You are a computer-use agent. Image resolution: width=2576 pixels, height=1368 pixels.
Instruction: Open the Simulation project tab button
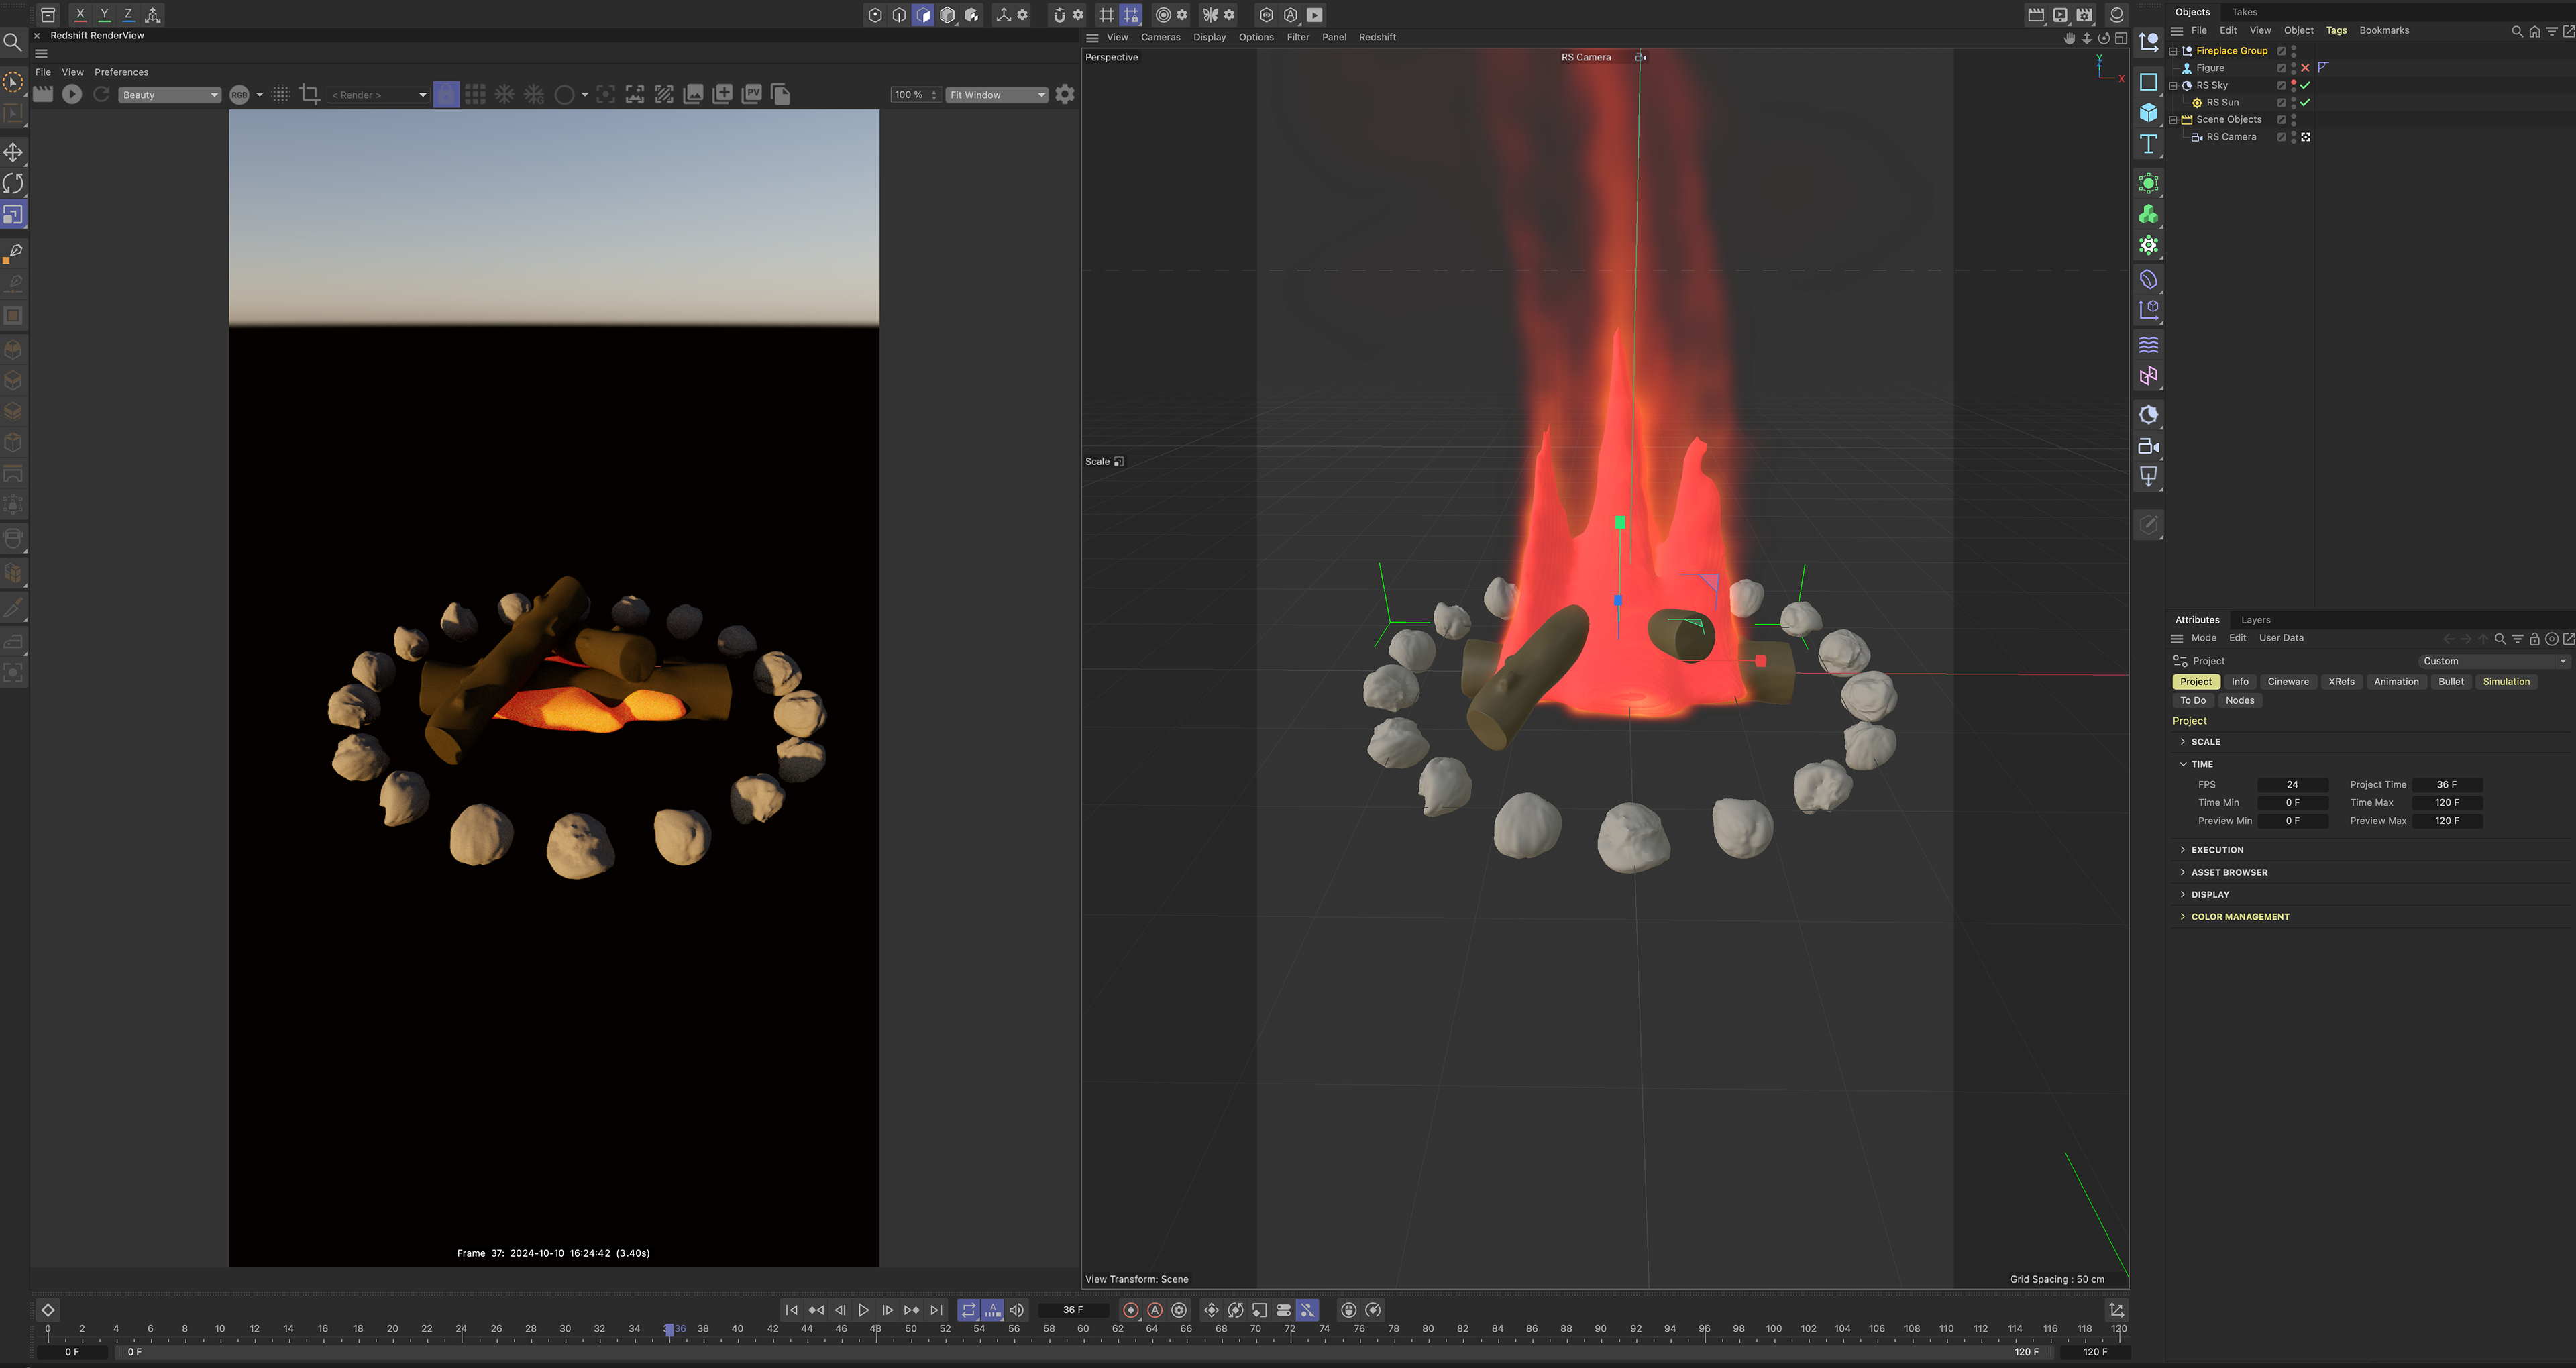click(x=2506, y=682)
